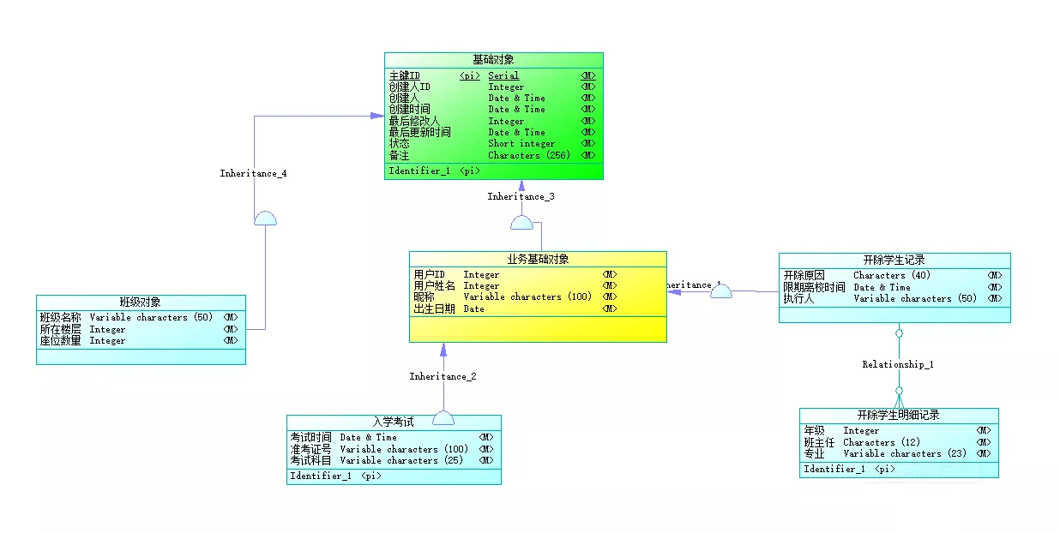Click the 考试科目 attribute row

point(392,460)
